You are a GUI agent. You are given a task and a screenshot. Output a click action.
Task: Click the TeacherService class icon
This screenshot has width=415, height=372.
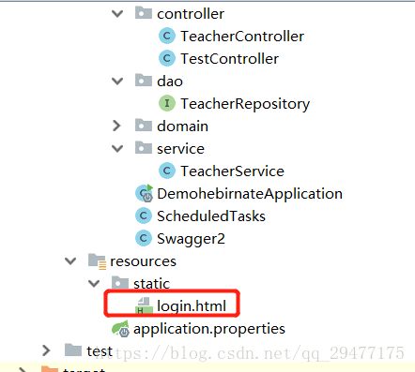click(x=167, y=171)
